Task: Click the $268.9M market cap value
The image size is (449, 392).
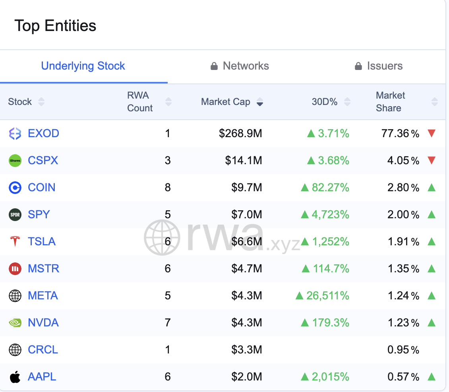Action: (x=240, y=134)
